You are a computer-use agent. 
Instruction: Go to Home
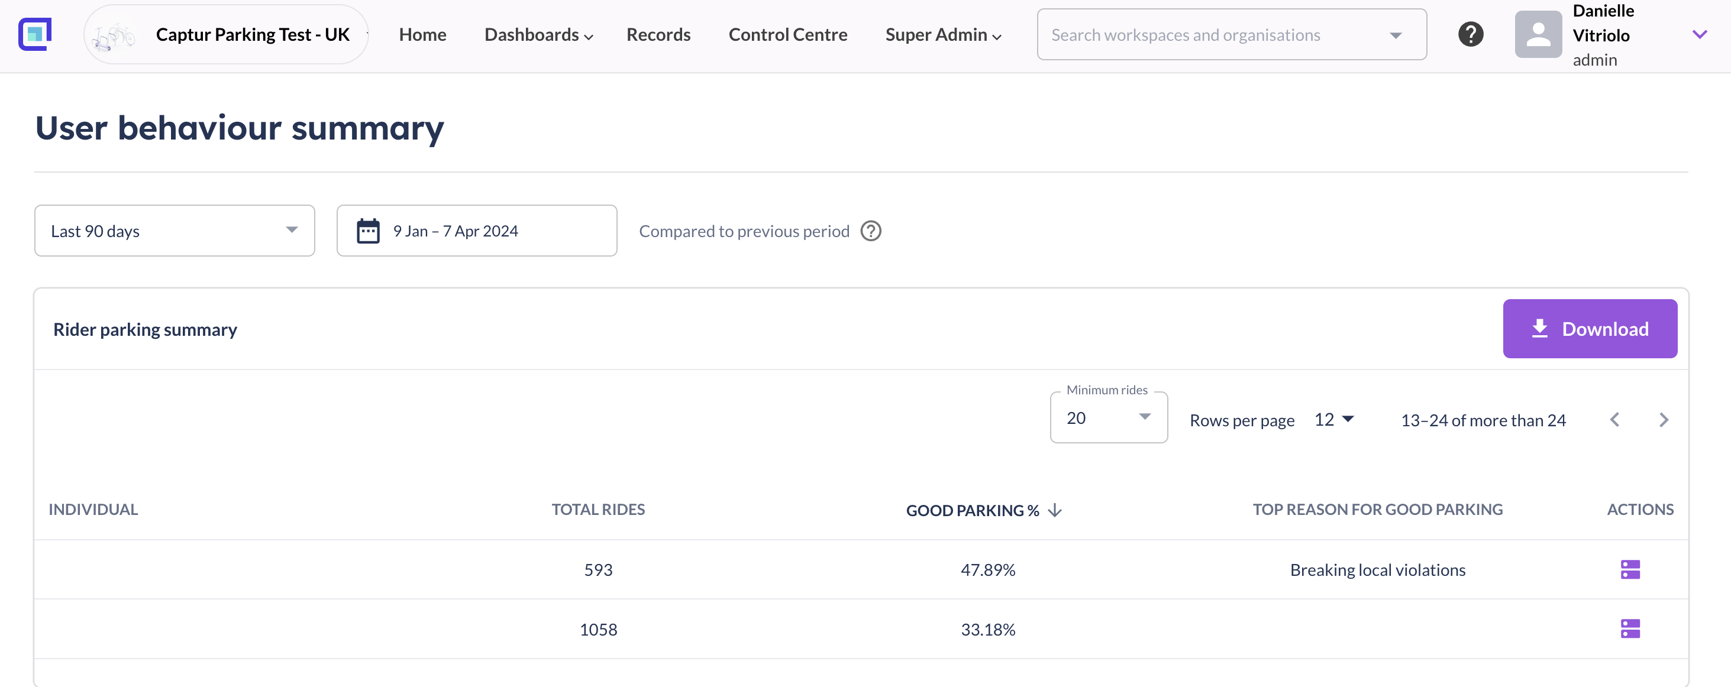[x=422, y=34]
